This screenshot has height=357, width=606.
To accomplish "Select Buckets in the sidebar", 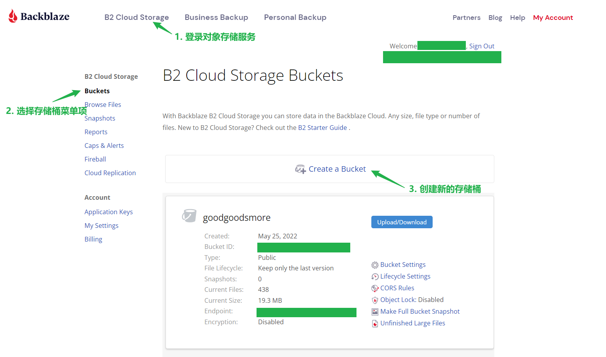I will [97, 91].
